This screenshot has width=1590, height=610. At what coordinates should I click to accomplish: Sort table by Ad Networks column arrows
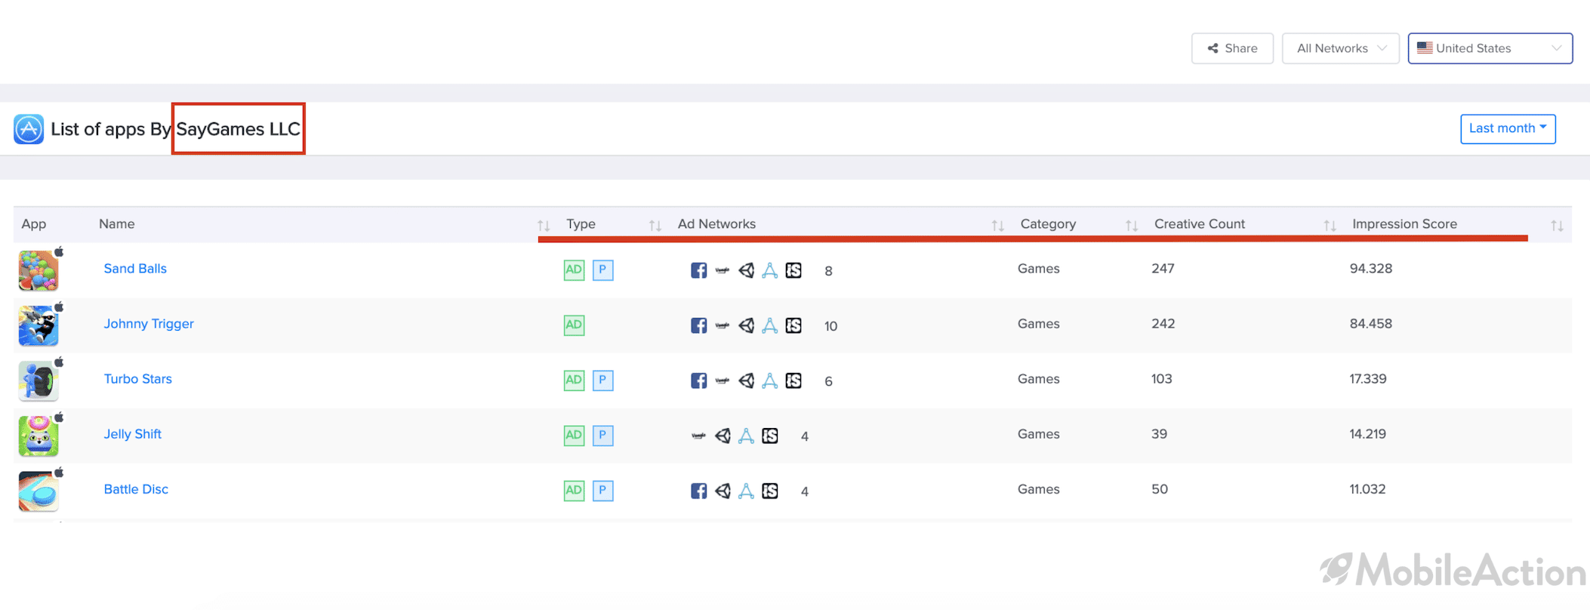pyautogui.click(x=997, y=225)
